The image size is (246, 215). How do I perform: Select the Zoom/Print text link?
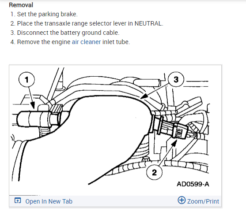(203, 201)
